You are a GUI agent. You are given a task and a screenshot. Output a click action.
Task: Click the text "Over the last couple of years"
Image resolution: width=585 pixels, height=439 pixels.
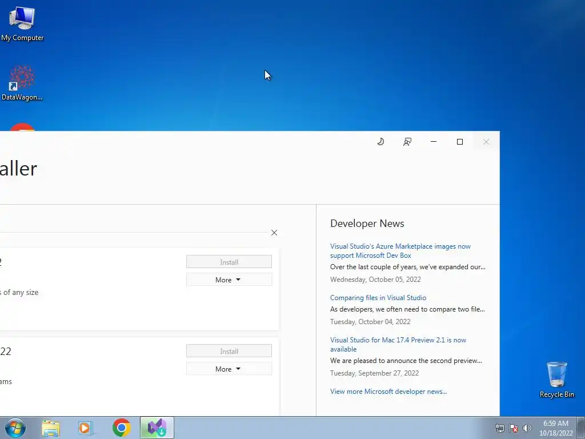click(x=374, y=267)
